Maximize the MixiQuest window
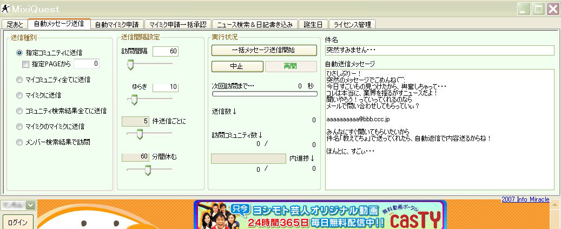561x229 pixels. pos(538,9)
